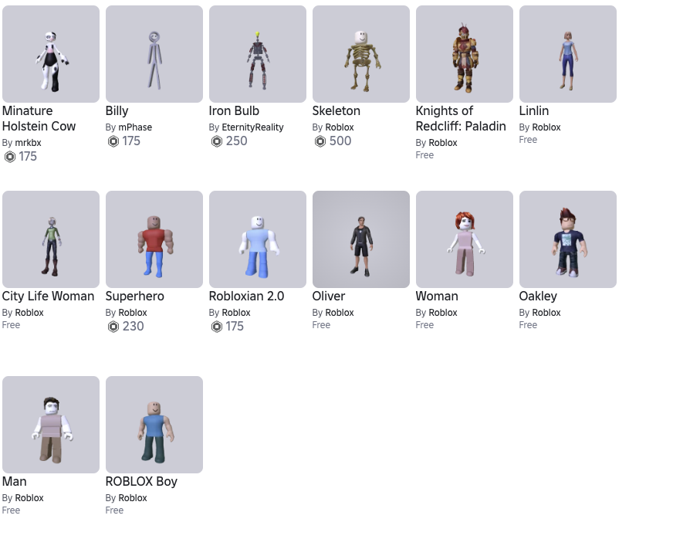This screenshot has height=539, width=673.
Task: Click the Superhero title link
Action: (x=135, y=297)
